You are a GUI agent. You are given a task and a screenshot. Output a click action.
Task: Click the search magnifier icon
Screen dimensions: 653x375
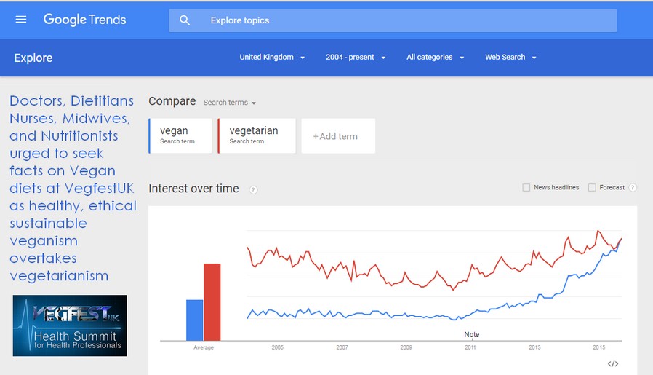point(185,20)
